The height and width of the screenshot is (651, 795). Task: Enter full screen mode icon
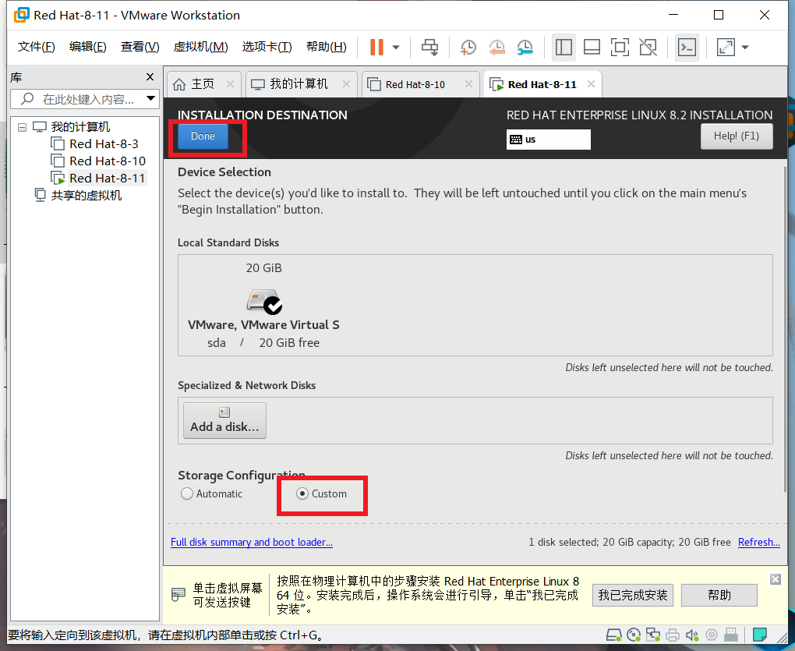620,47
